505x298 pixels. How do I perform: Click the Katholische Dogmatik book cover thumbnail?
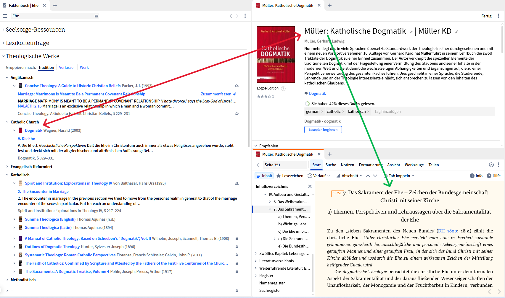point(276,54)
